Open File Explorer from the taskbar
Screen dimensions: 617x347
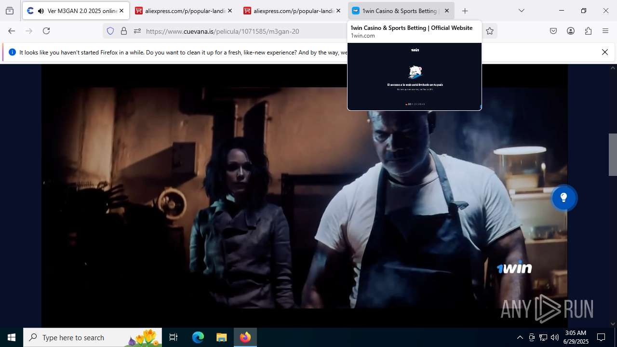coord(221,337)
